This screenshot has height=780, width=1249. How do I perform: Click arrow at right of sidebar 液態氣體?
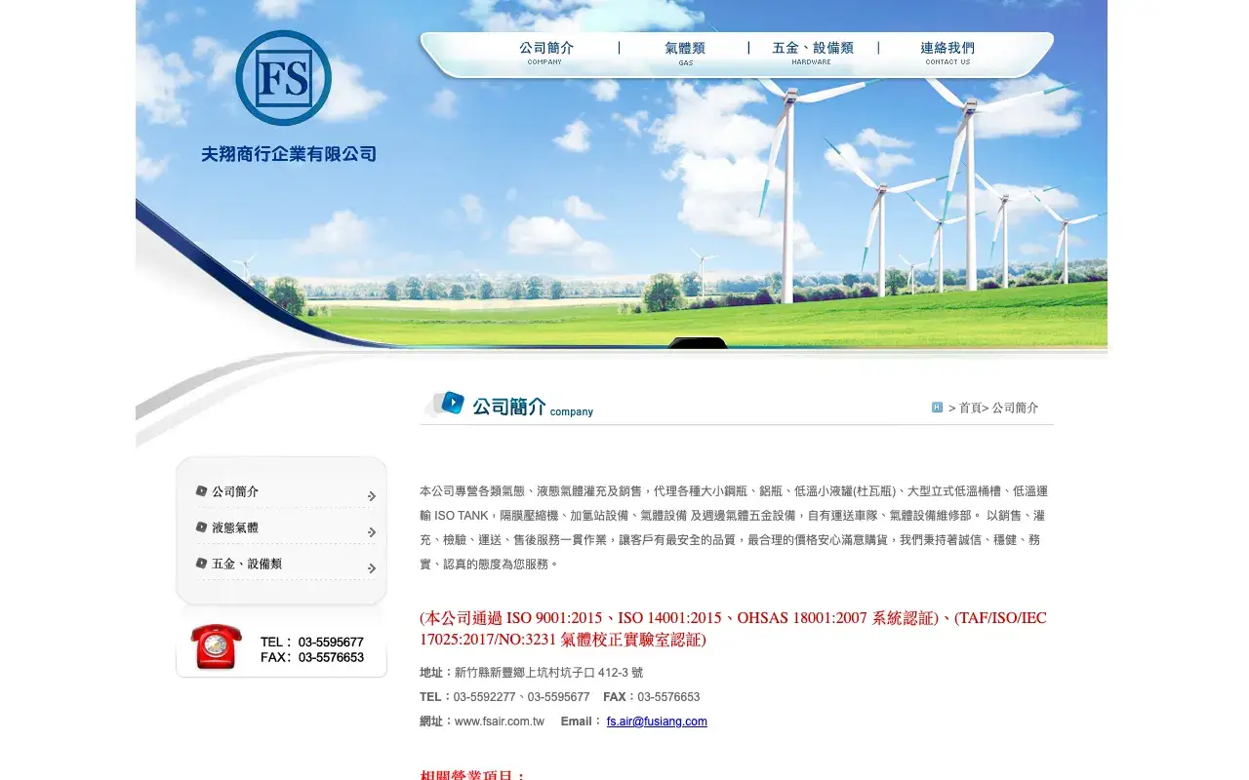[372, 532]
